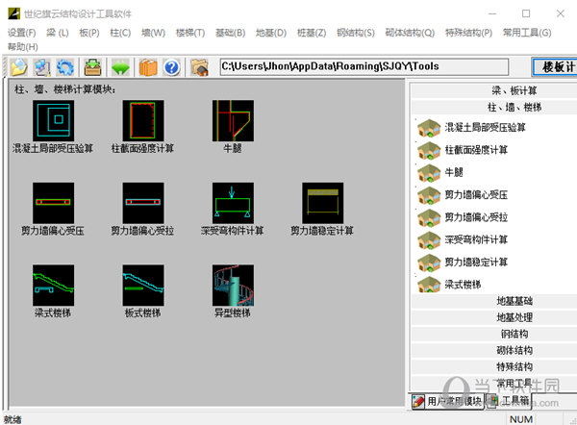The width and height of the screenshot is (577, 425).
Task: Open the 梁(L) menu
Action: (58, 33)
